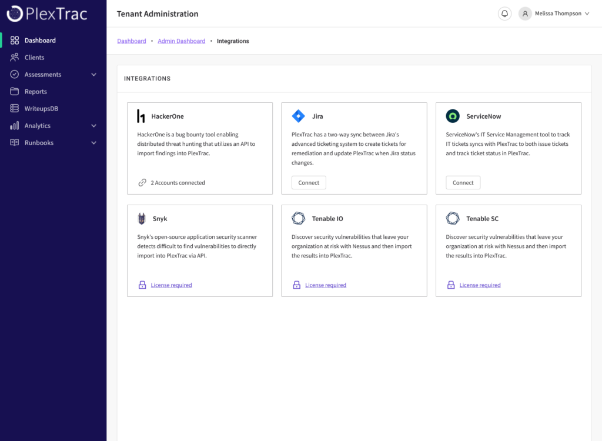Click the Jira card title
This screenshot has width=602, height=441.
tap(317, 116)
